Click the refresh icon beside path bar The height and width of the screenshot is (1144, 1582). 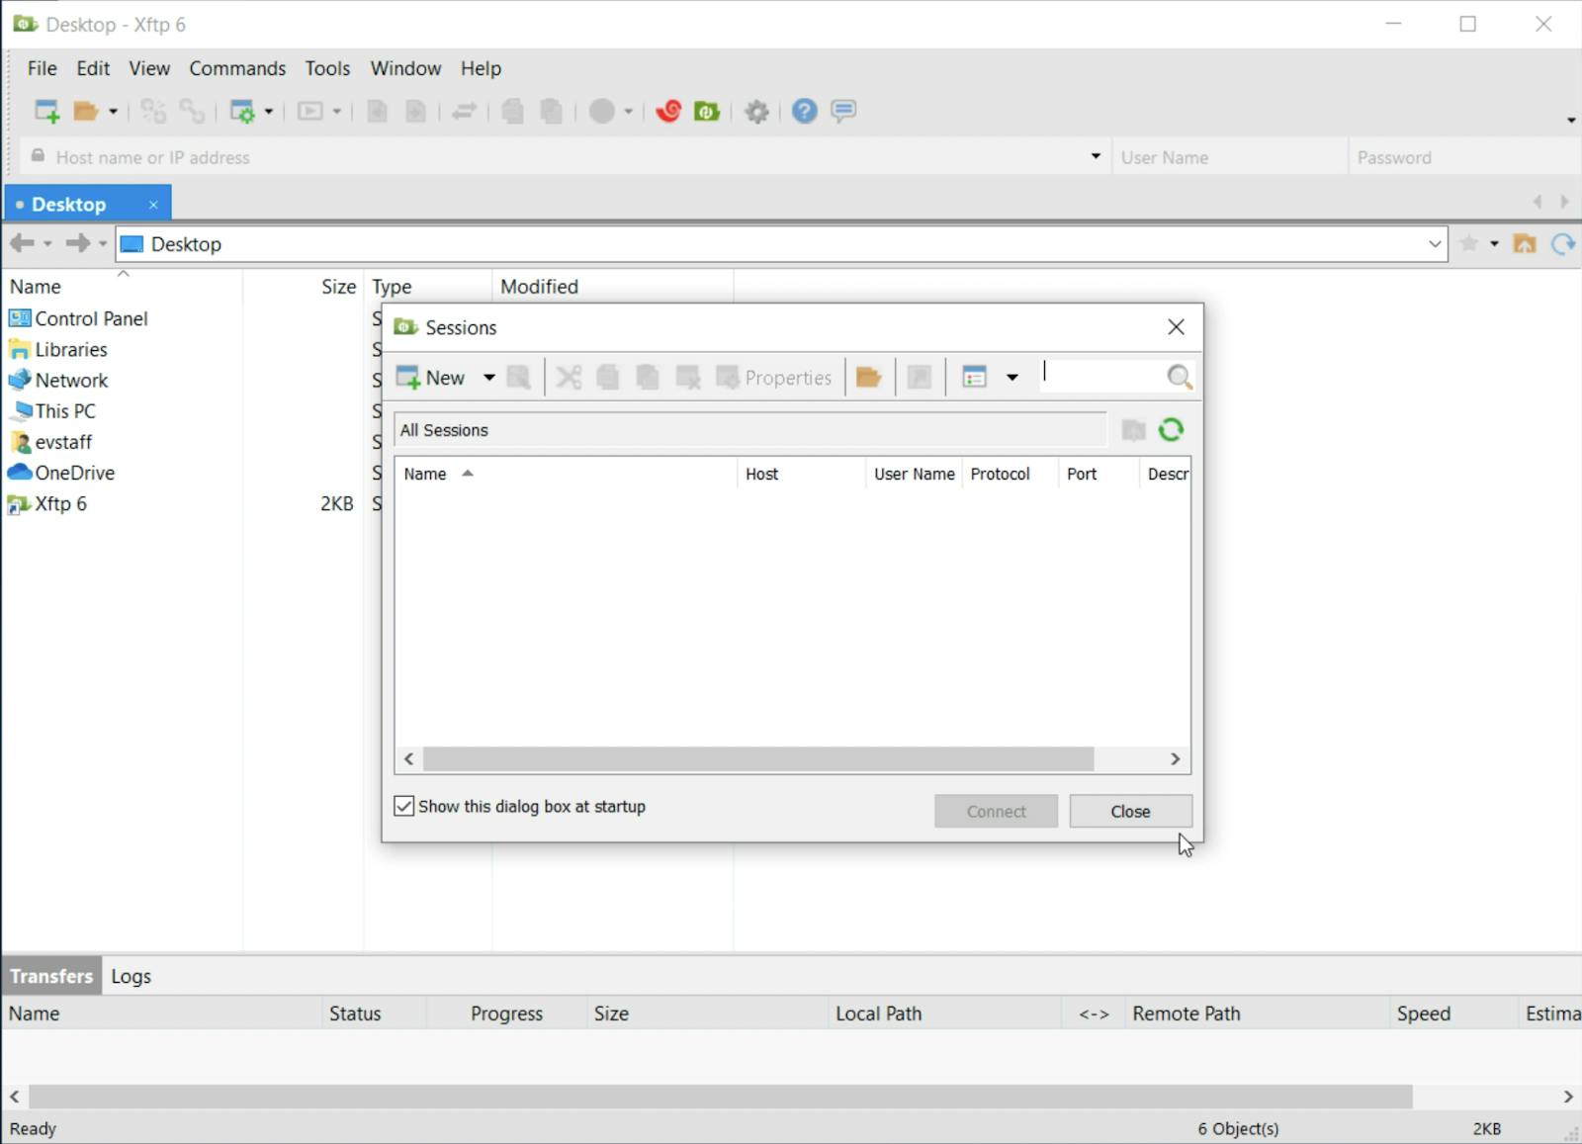point(1563,243)
